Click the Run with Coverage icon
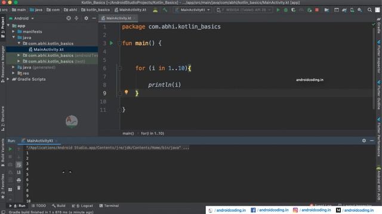Viewport: 382px width, 214px height. pos(293,10)
